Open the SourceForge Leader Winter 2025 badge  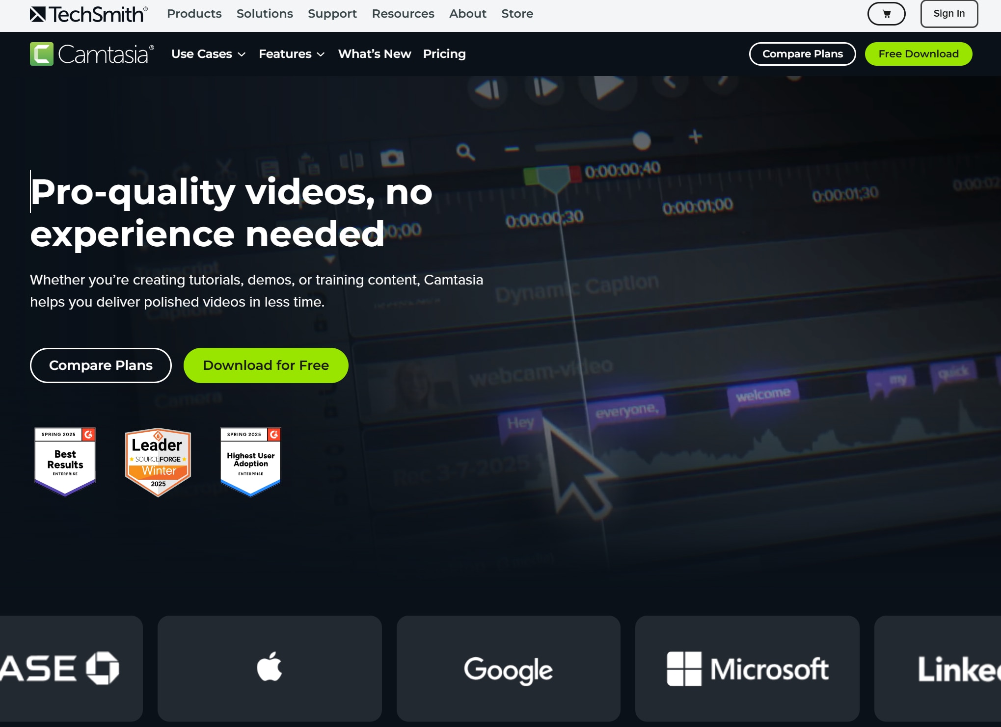pos(158,462)
